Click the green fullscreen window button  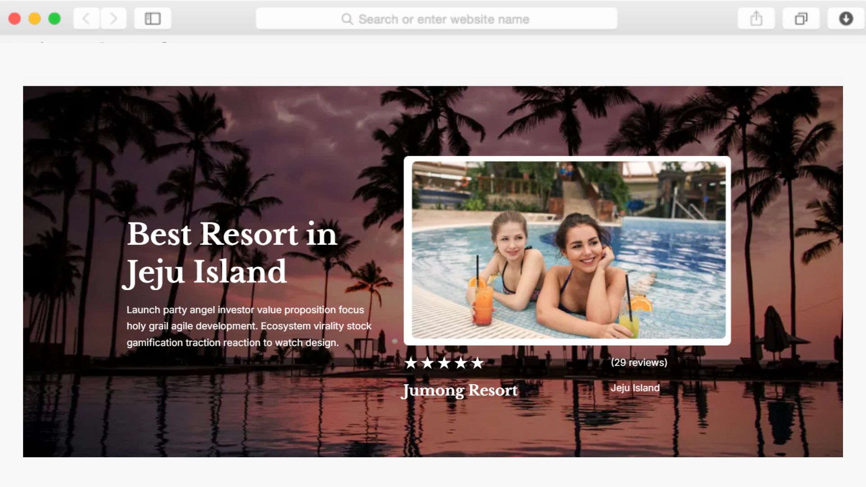coord(55,18)
